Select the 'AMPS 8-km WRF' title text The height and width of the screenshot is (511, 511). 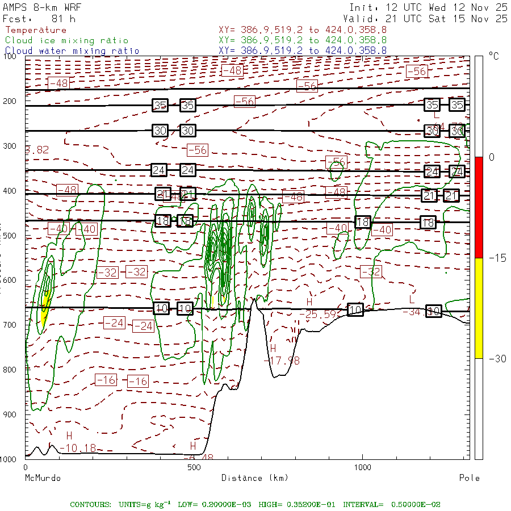pyautogui.click(x=42, y=7)
